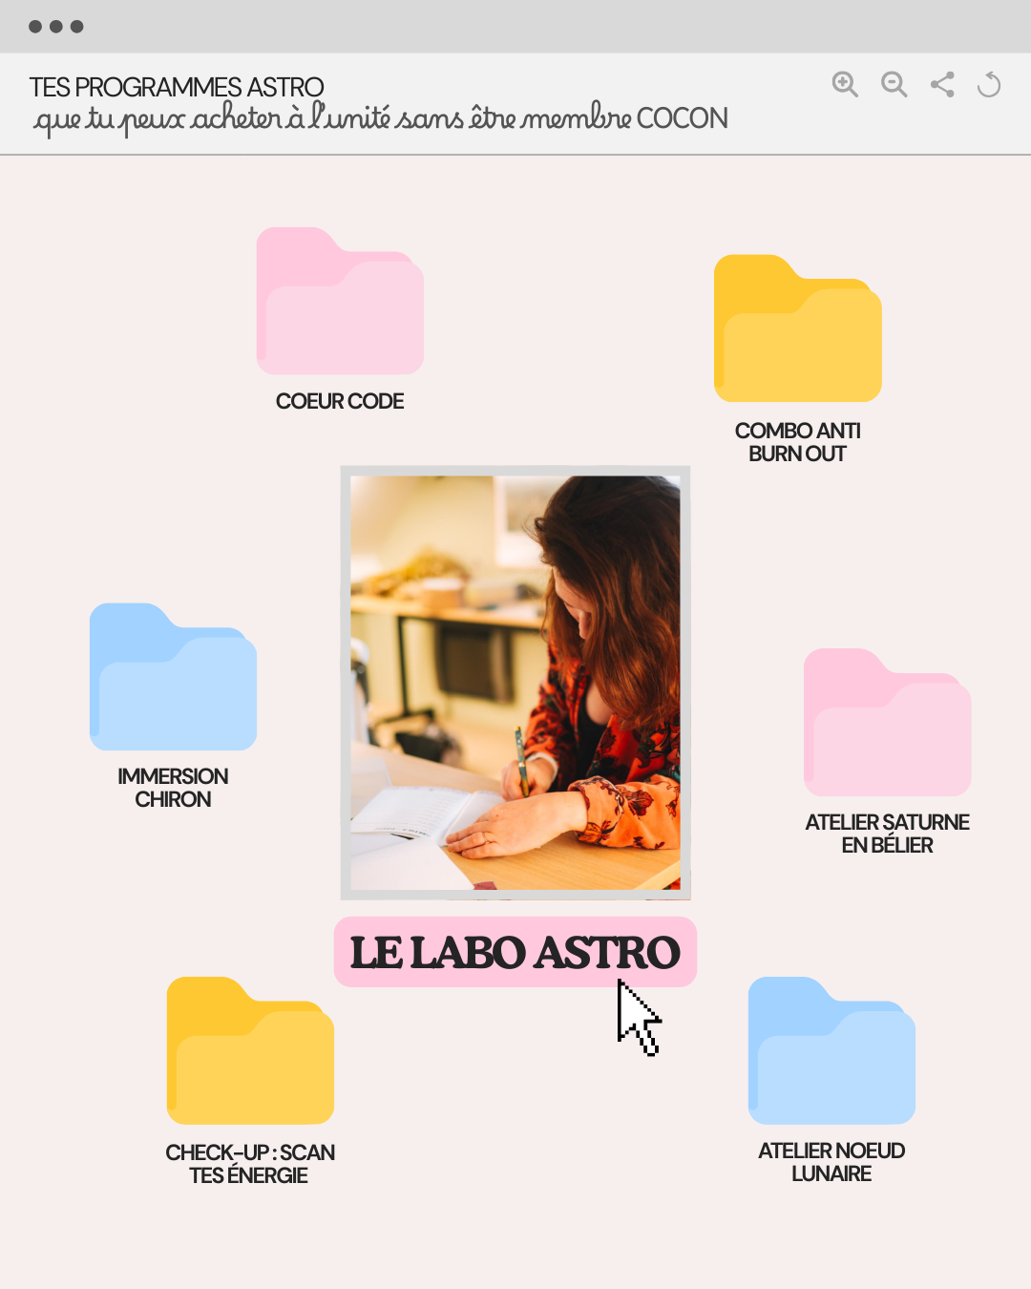Select the photo of the woman writing
1031x1289 pixels.
coord(515,683)
